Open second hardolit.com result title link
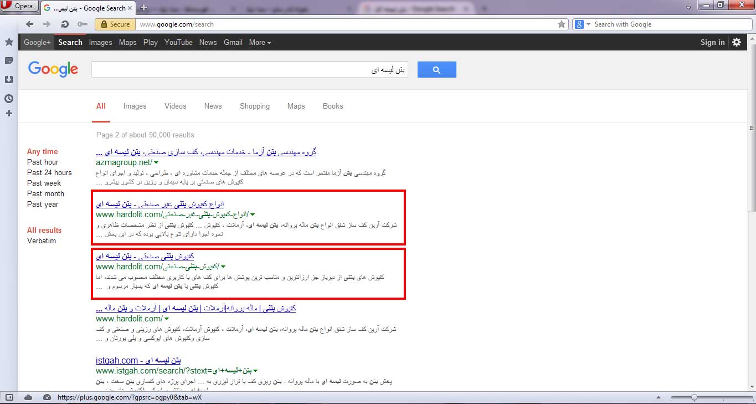The image size is (756, 404). click(x=145, y=256)
